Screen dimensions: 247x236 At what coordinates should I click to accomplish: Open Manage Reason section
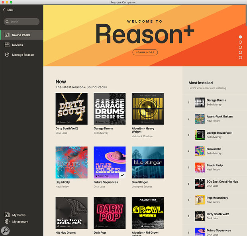tap(22, 55)
